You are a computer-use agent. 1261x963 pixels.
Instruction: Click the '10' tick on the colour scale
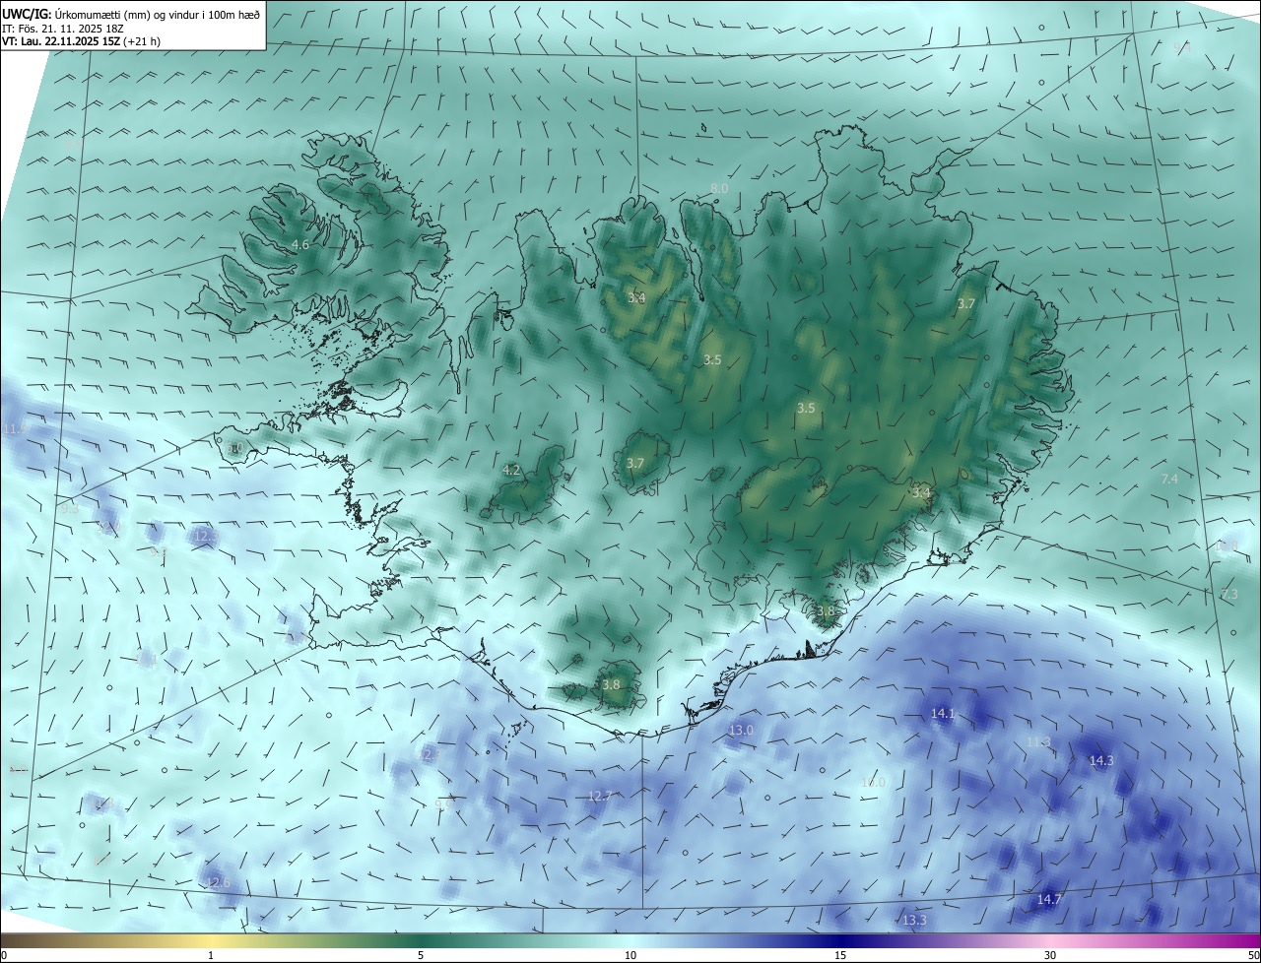point(630,955)
